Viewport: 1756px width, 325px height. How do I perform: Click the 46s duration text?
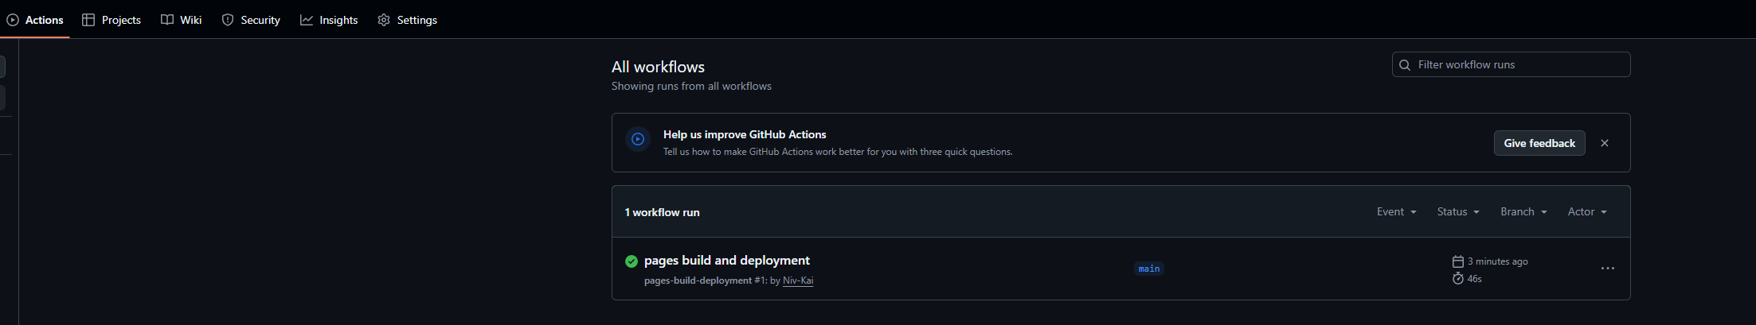tap(1475, 279)
